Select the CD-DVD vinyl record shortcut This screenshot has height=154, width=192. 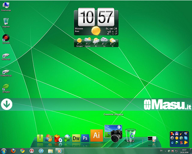click(6, 39)
